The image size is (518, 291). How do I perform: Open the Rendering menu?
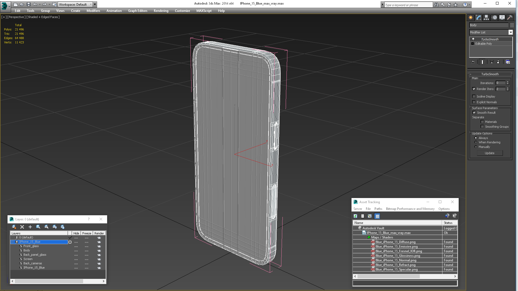(x=161, y=11)
